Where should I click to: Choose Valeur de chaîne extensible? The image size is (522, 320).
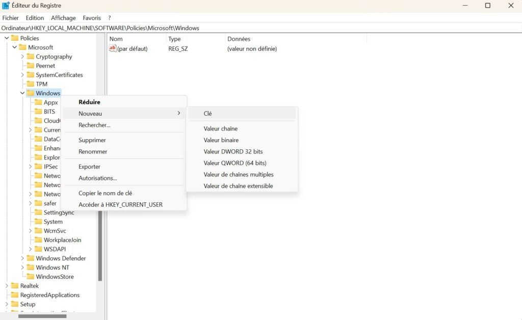tap(242, 186)
